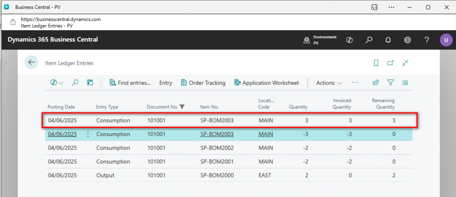Screen dimensions: 456x197
Task: Click the back arrow button
Action: point(31,63)
